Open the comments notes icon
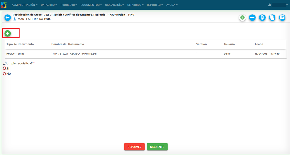The width and height of the screenshot is (290, 155). (282, 18)
